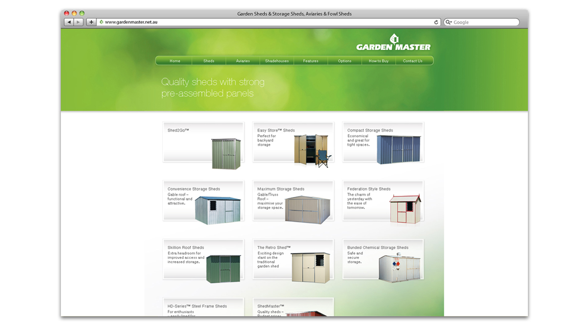Go back using the browser back arrow
The height and width of the screenshot is (329, 585).
pyautogui.click(x=69, y=22)
